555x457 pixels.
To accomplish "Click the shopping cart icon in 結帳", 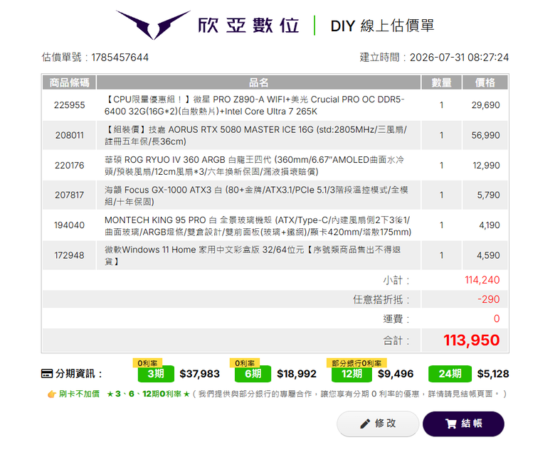I will (450, 424).
